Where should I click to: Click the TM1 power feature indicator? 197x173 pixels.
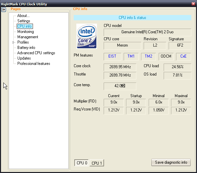[131, 56]
